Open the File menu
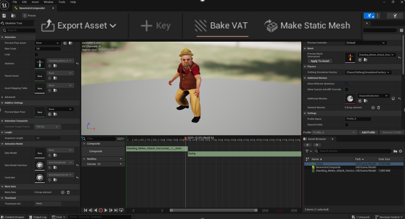The image size is (405, 219). point(15,2)
